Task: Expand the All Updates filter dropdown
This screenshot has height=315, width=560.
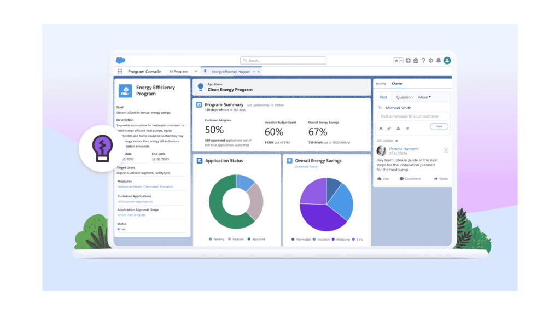Action: click(396, 141)
